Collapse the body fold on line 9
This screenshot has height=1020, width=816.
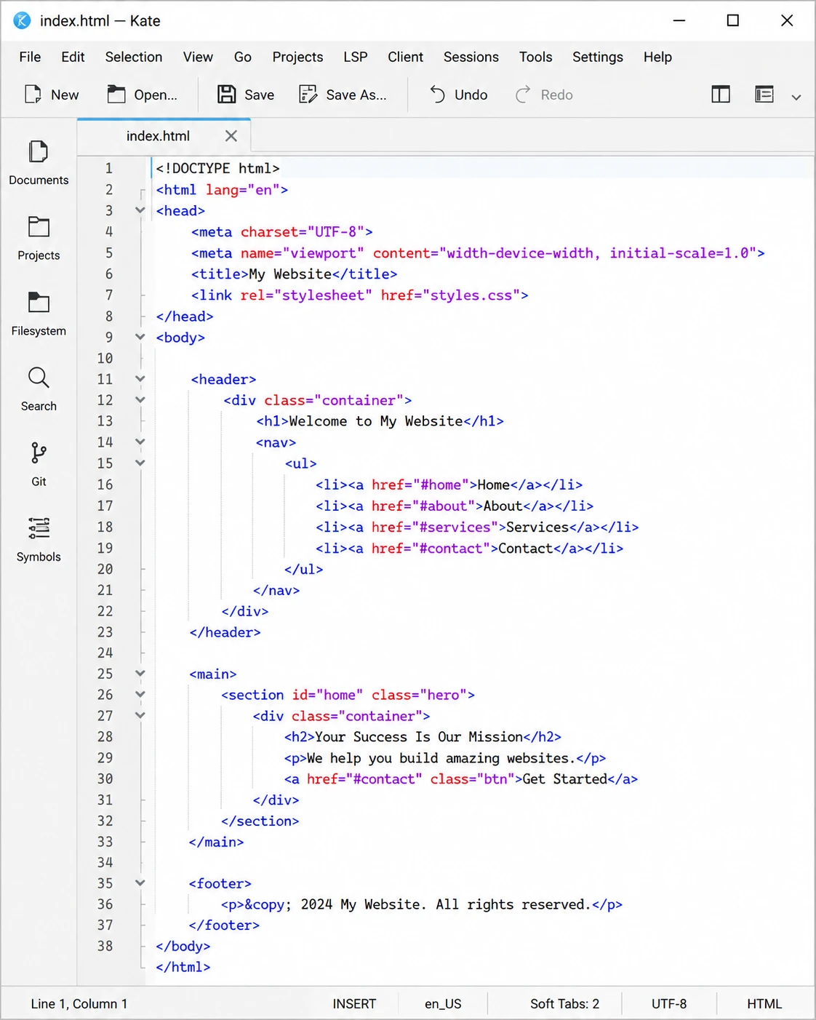140,337
